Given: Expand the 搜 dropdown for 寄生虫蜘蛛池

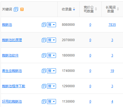Looking at the screenshot, I should tap(51, 71).
